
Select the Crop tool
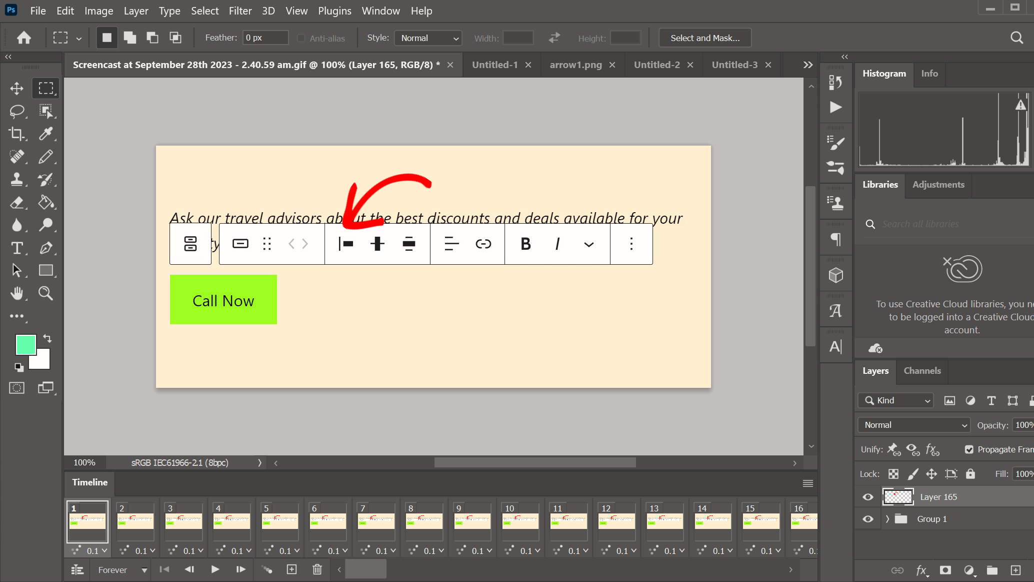click(x=16, y=134)
